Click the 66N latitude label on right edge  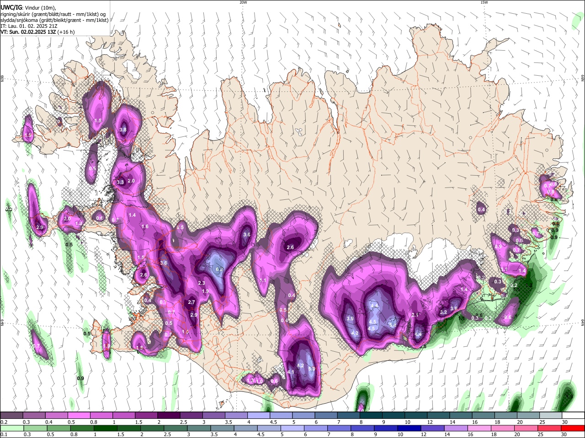point(583,78)
